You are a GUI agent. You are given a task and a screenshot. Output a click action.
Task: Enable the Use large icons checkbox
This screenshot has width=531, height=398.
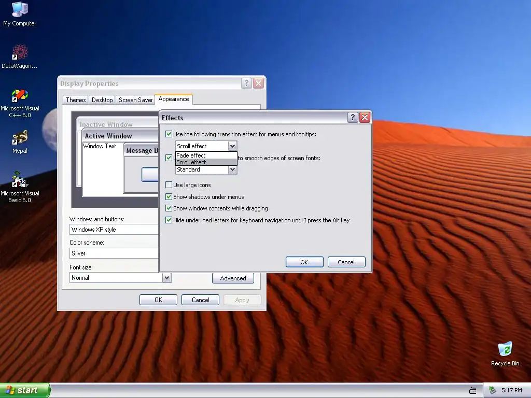pyautogui.click(x=169, y=185)
